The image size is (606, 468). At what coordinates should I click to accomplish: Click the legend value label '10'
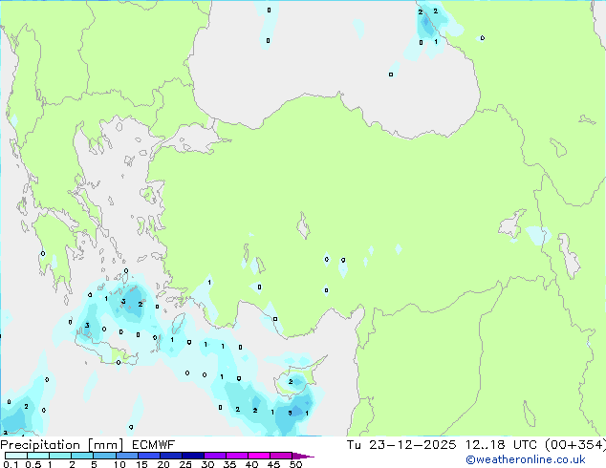click(x=119, y=464)
